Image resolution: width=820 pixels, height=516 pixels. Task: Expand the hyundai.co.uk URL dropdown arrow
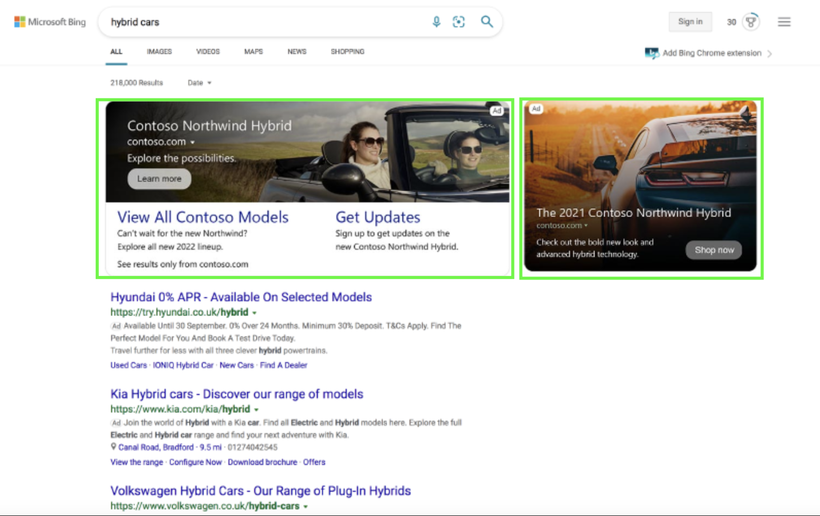coord(254,313)
